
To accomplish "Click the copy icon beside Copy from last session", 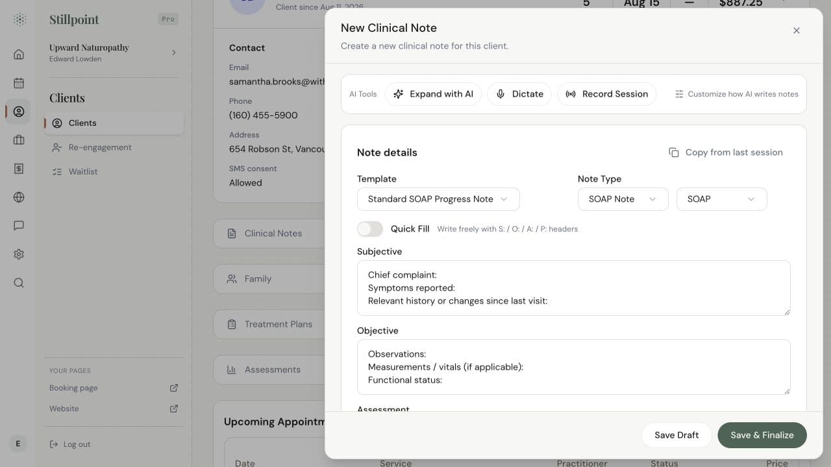I will click(x=674, y=152).
